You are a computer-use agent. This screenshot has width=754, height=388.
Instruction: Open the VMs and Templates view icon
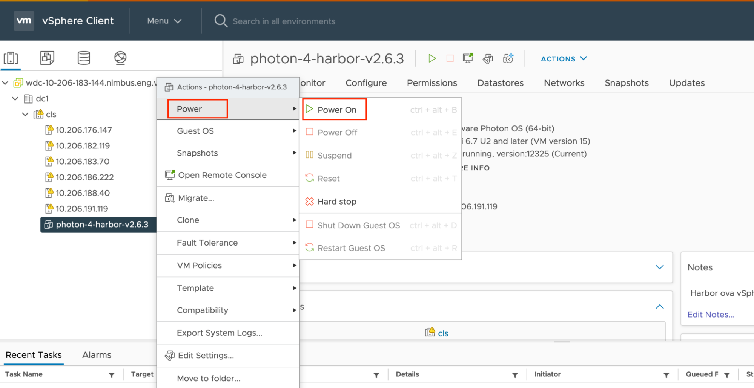click(47, 58)
